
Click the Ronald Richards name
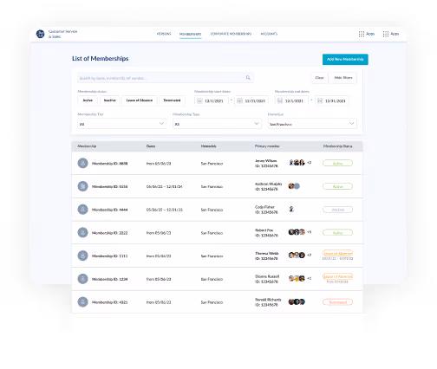(268, 300)
